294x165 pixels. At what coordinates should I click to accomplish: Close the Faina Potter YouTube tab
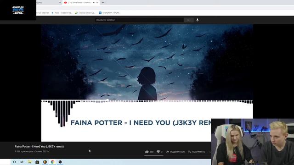pyautogui.click(x=97, y=3)
